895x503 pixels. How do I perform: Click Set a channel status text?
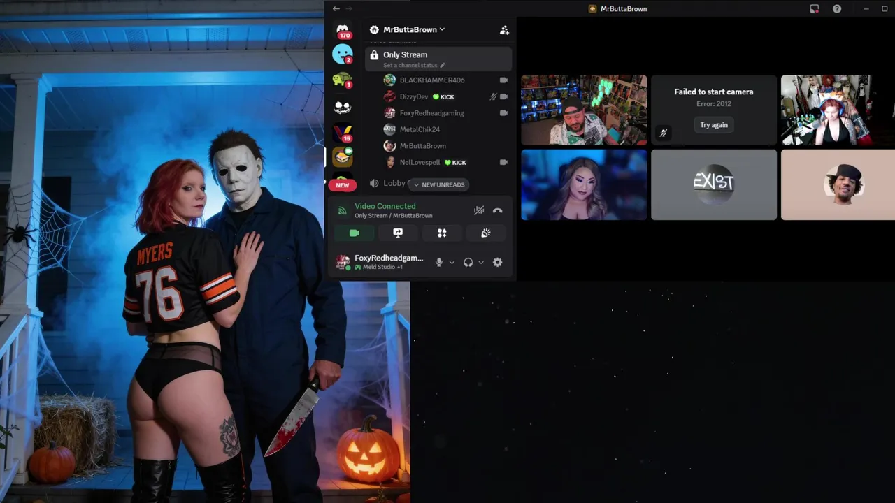(410, 66)
